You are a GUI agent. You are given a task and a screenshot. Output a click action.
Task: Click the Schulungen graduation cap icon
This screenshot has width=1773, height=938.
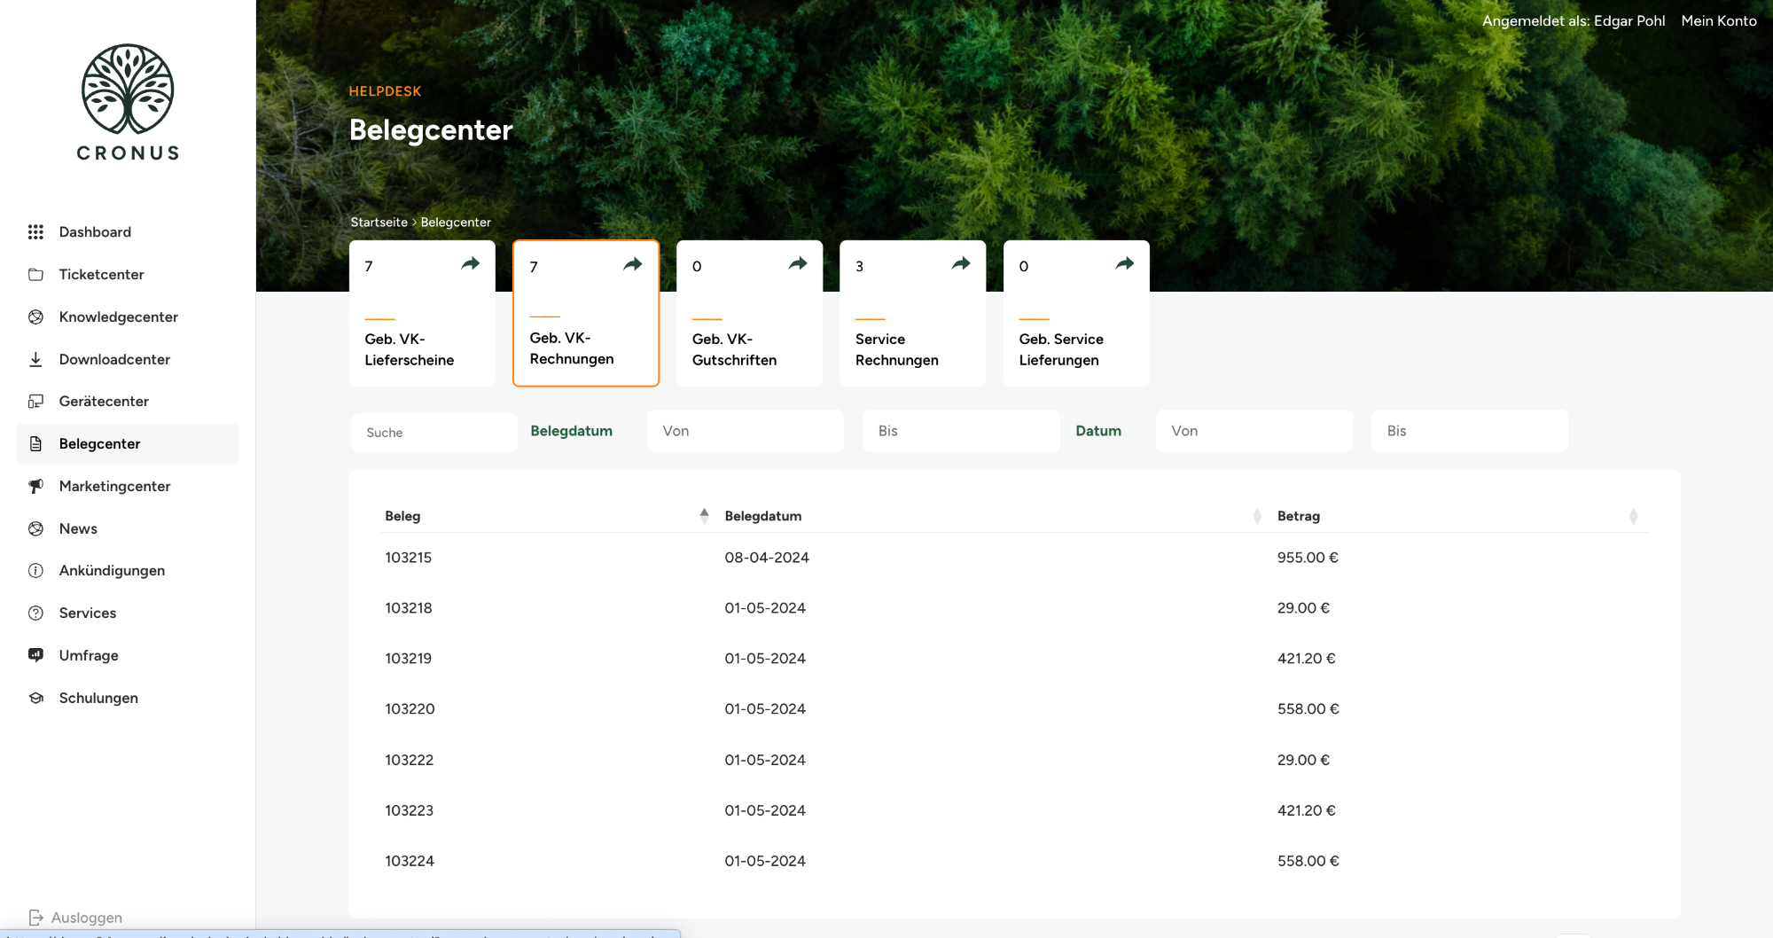35,698
